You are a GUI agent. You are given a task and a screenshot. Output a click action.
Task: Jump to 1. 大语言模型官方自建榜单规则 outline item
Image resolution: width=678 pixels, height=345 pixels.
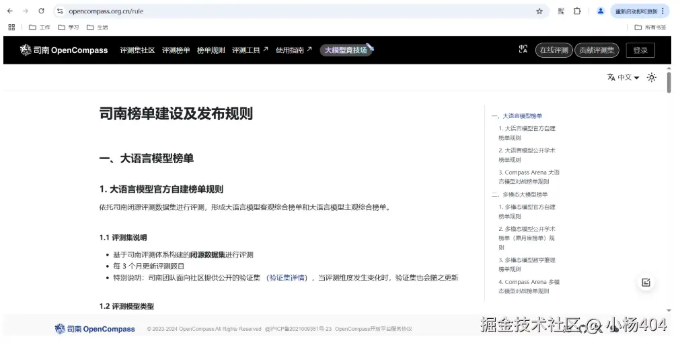click(x=527, y=133)
